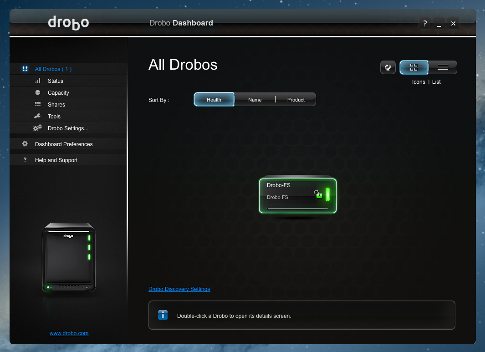Click the Sort By label
Image resolution: width=485 pixels, height=352 pixels.
(158, 100)
